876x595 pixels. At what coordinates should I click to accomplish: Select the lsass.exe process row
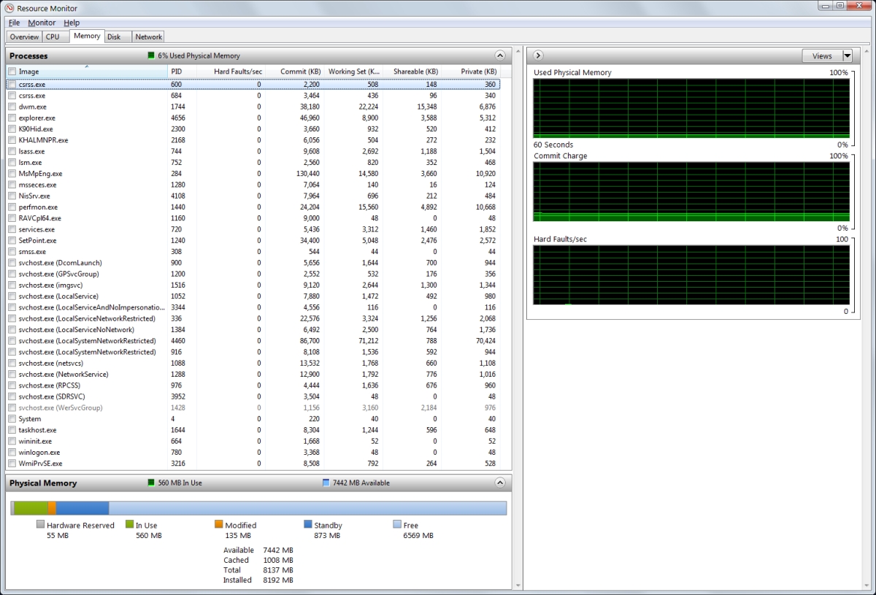(253, 151)
